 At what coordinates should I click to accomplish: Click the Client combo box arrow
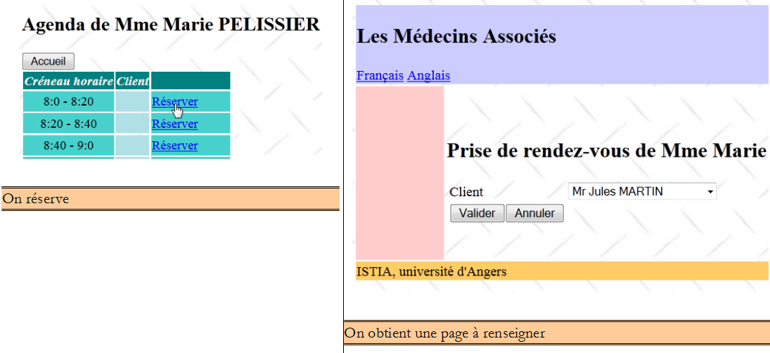[710, 191]
